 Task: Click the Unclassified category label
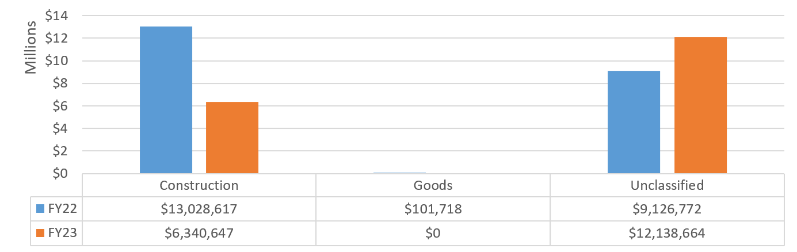pyautogui.click(x=667, y=185)
